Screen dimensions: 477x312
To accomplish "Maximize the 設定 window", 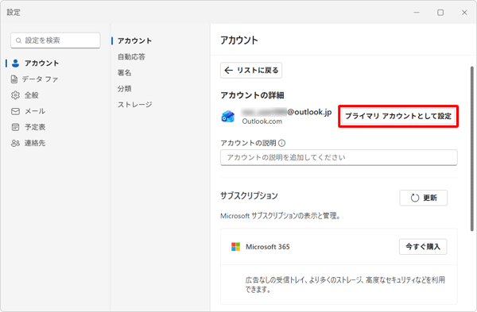I will click(x=440, y=13).
